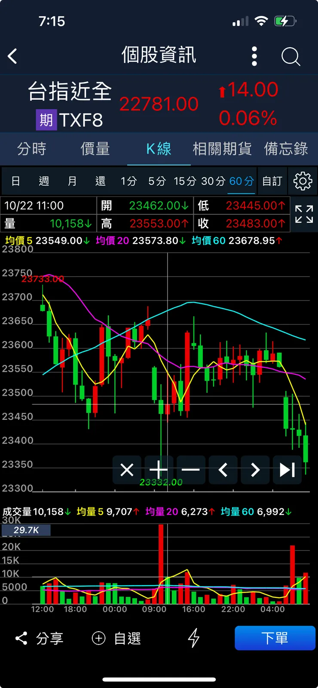
Task: Tap the 期 futures badge
Action: point(46,120)
